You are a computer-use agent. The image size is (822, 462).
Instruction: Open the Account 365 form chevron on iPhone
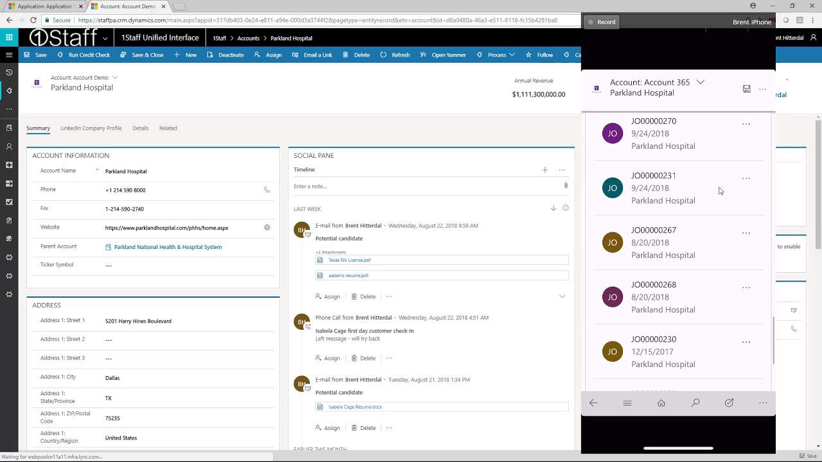pyautogui.click(x=701, y=82)
